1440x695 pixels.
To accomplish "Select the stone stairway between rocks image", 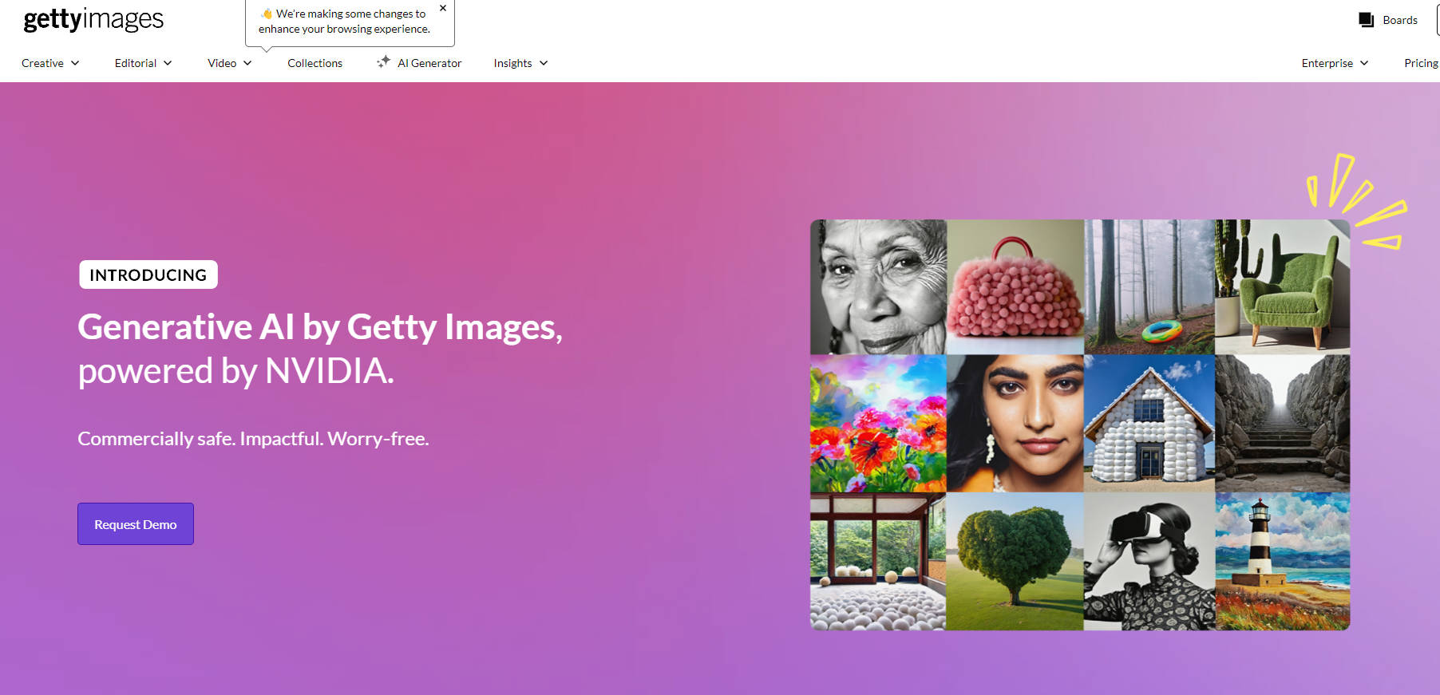I will 1283,424.
